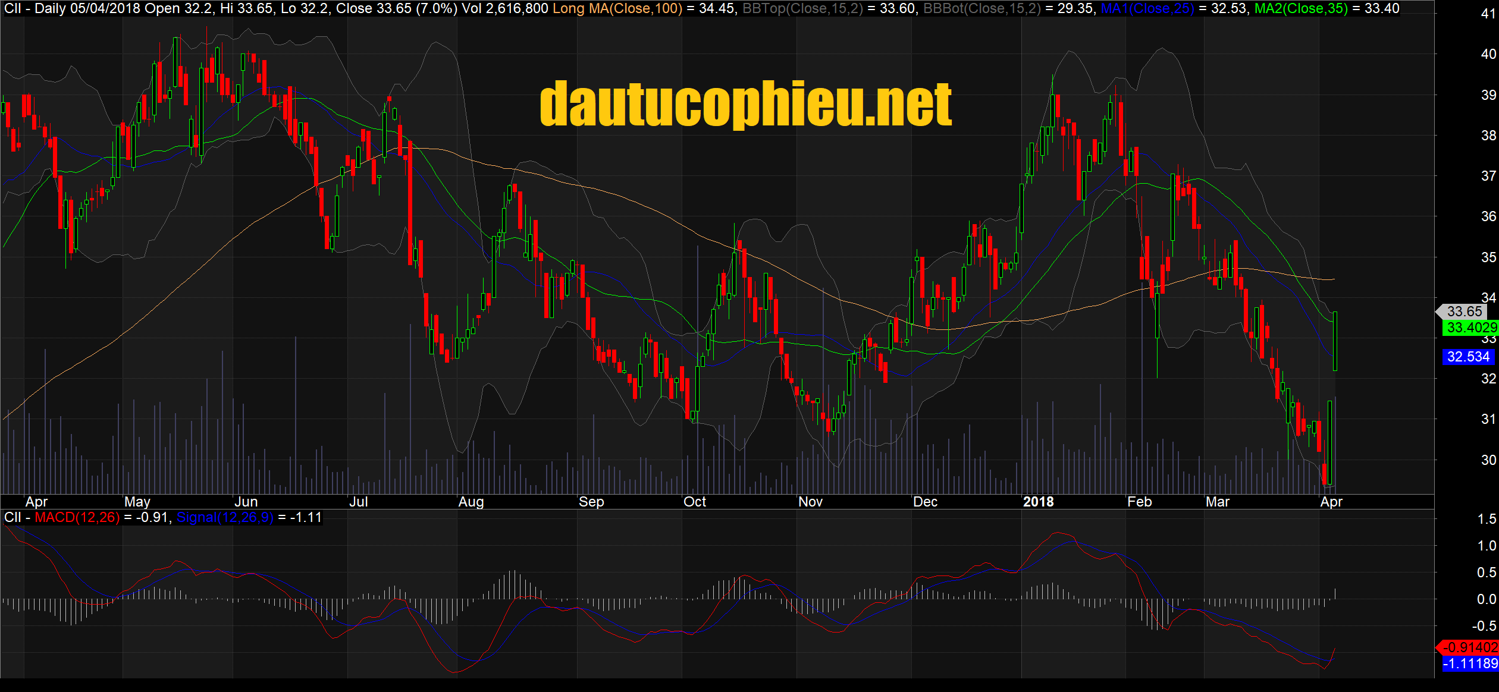
Task: Click the MACD axis value 1.5
Action: [x=1487, y=519]
